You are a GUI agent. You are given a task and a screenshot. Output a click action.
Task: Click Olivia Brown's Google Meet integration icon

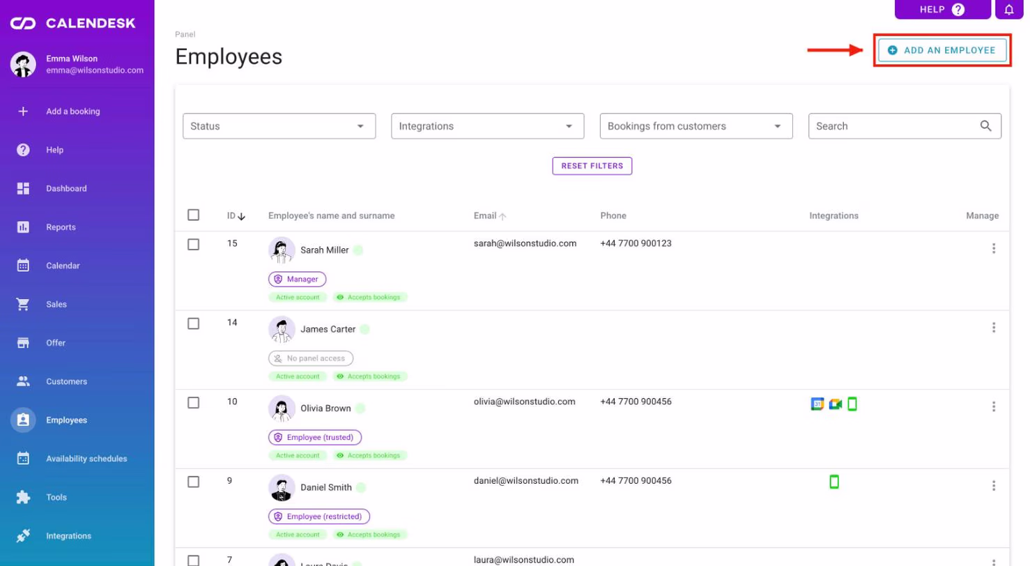[836, 404]
